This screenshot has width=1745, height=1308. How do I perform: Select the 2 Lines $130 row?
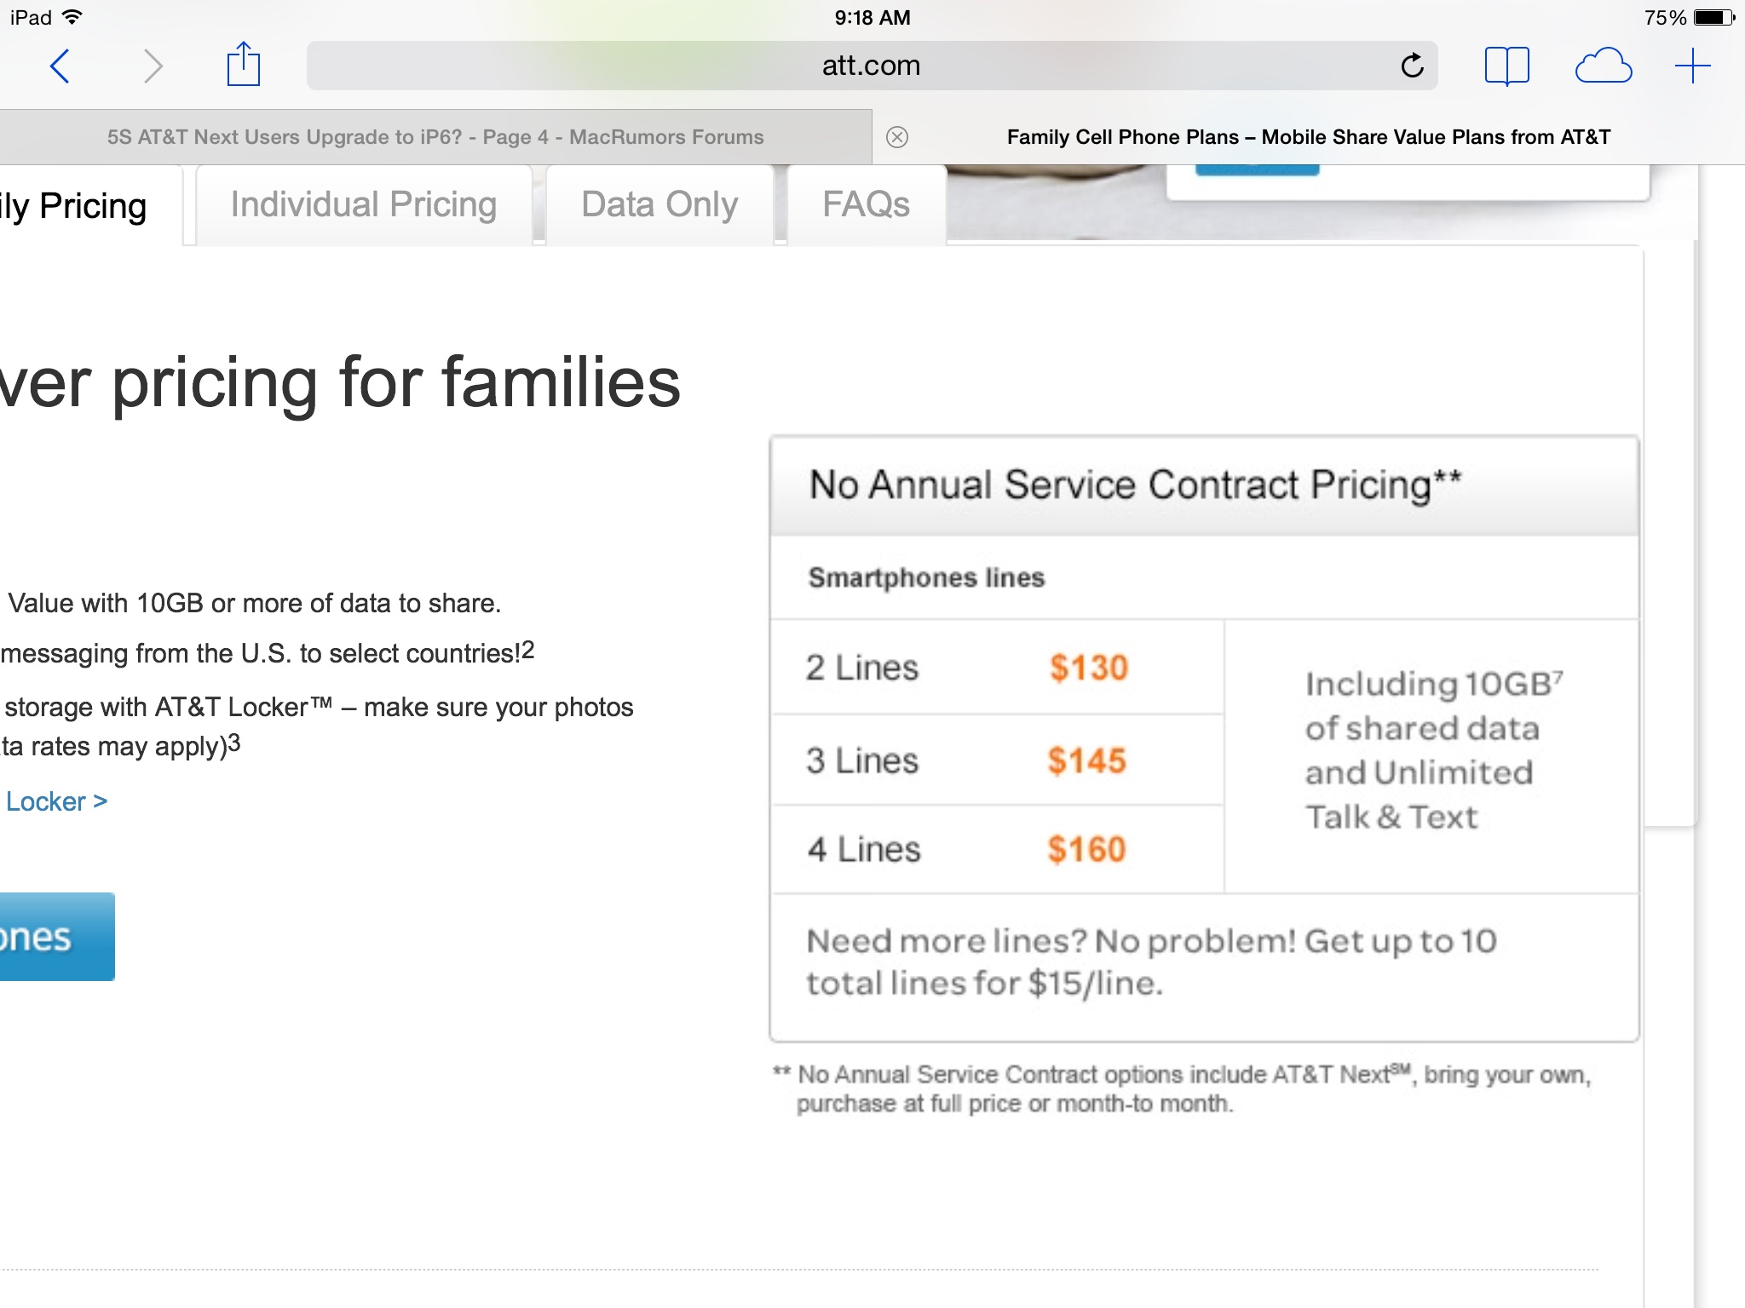[997, 668]
